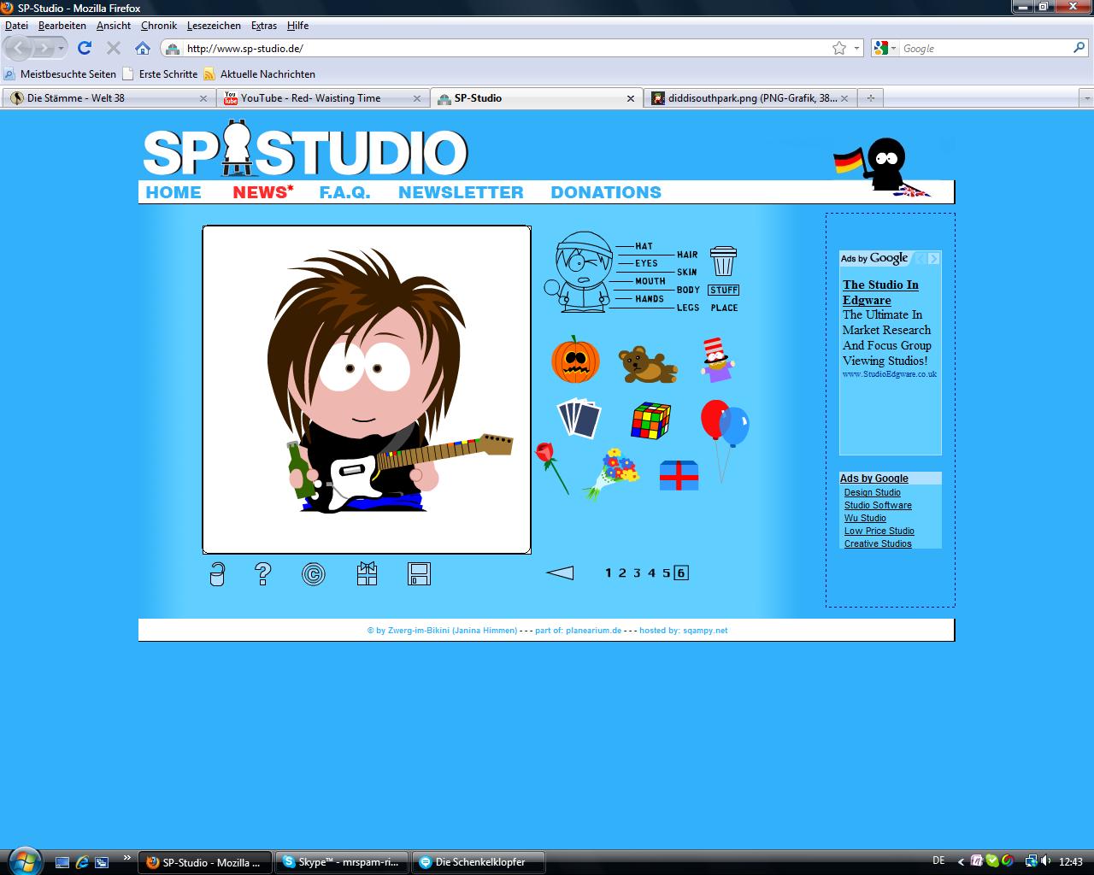Reload the page in Firefox toolbar
The image size is (1094, 875).
coord(84,48)
